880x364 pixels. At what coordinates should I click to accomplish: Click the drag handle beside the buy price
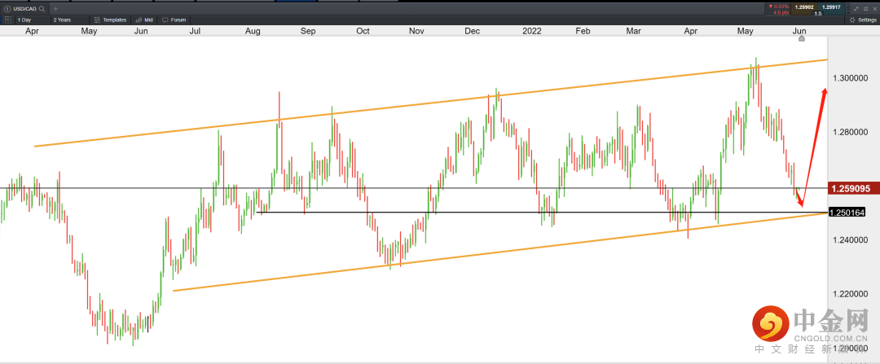(847, 8)
